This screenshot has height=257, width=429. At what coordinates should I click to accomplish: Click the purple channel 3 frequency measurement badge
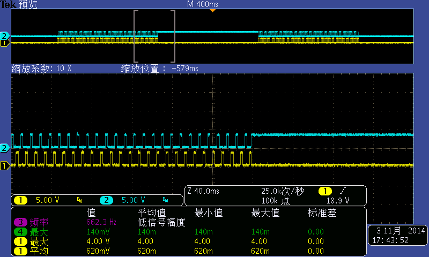(x=20, y=222)
